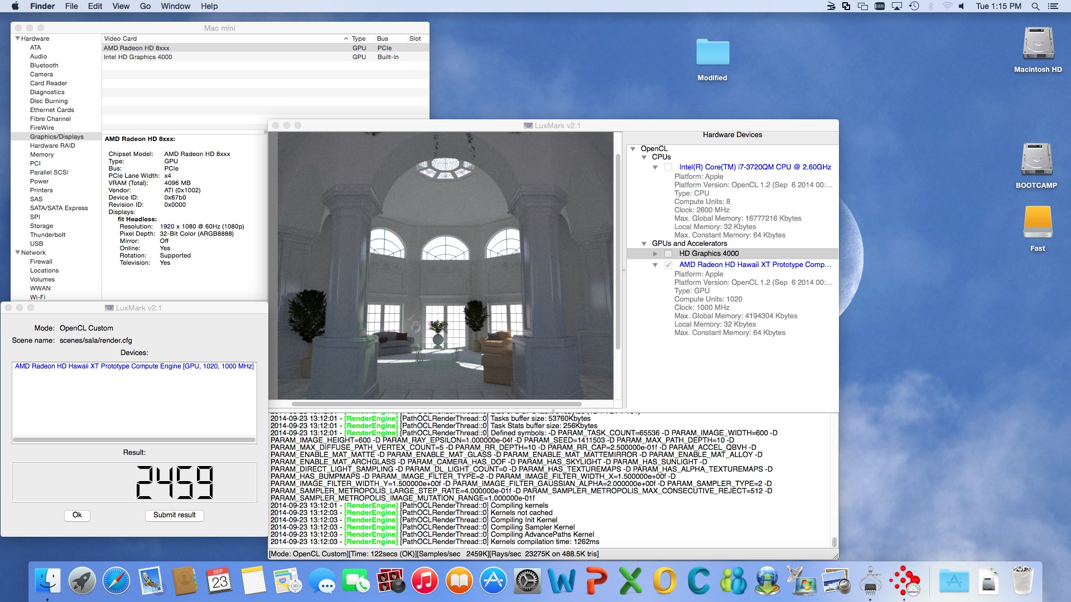Open AirPlay display menu bar icon
Viewport: 1071px width, 602px height.
[x=897, y=6]
